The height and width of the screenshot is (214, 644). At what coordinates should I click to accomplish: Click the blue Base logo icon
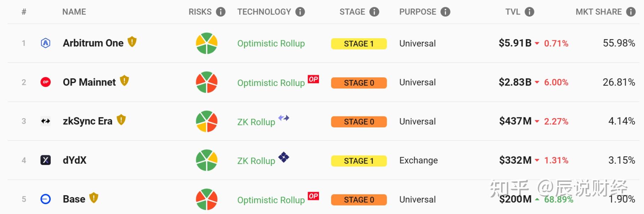click(x=46, y=199)
